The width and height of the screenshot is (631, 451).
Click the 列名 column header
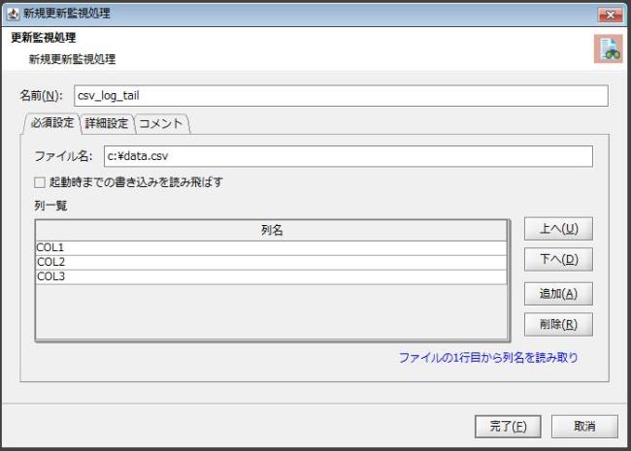point(271,231)
